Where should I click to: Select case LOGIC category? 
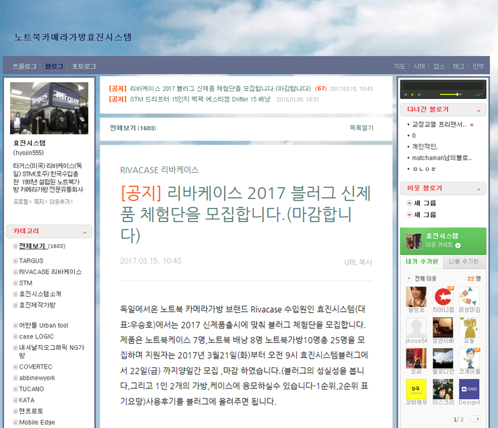coord(36,336)
